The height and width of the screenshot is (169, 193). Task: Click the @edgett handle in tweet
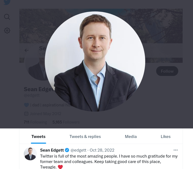coord(78,150)
